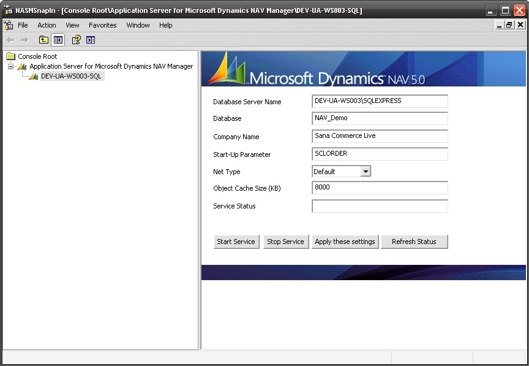Open the Net Type dropdown

[x=366, y=172]
